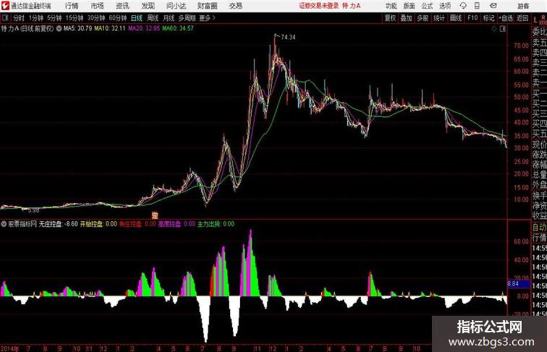
Task: Click the mobile phone icon
Action: (x=477, y=6)
